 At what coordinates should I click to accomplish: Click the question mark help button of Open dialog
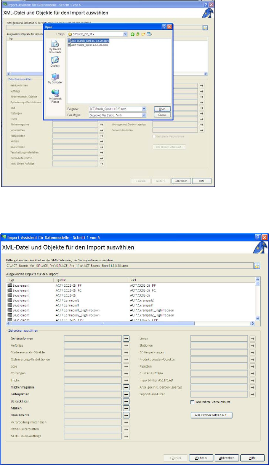(164, 27)
